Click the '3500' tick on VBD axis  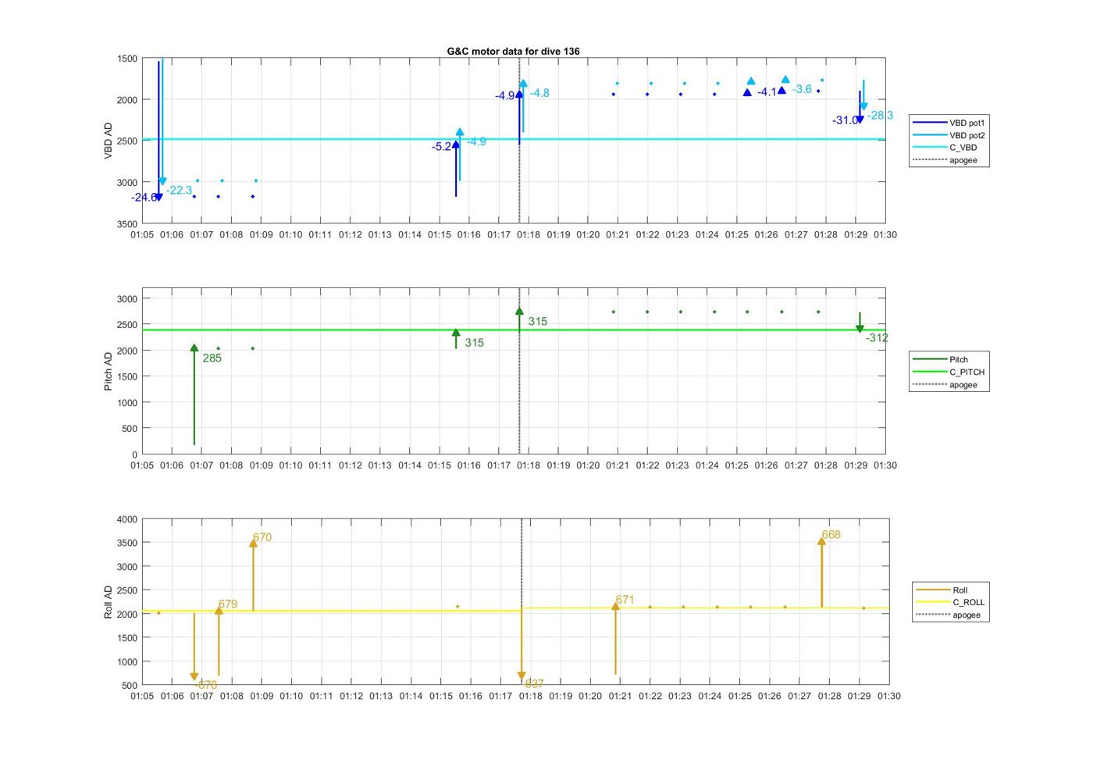126,224
